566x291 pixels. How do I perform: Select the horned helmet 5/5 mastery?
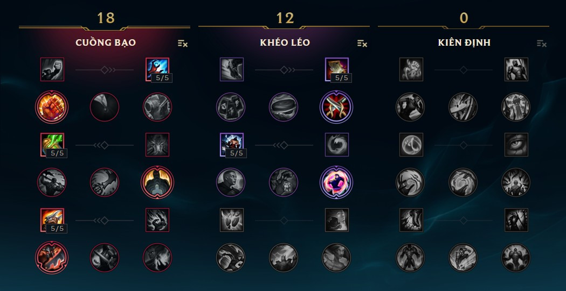pyautogui.click(x=52, y=220)
